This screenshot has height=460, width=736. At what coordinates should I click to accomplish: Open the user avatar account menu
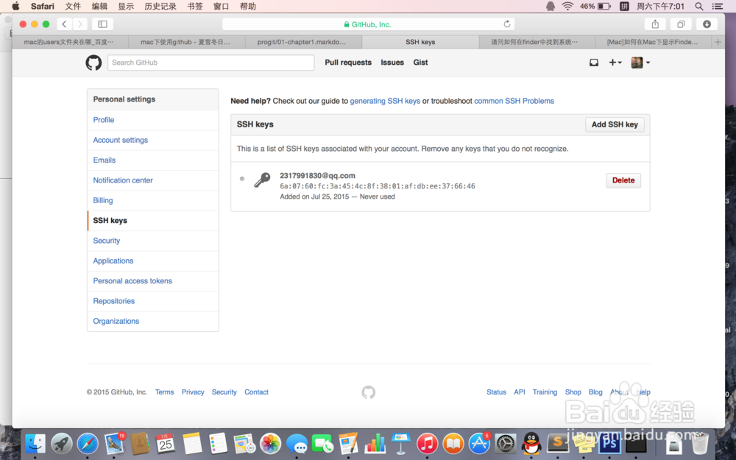(640, 63)
